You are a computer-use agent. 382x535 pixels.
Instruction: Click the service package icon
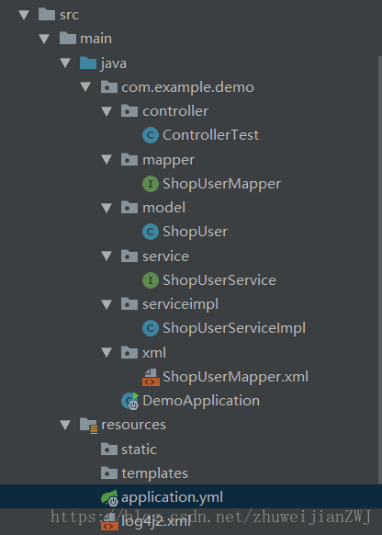(129, 256)
